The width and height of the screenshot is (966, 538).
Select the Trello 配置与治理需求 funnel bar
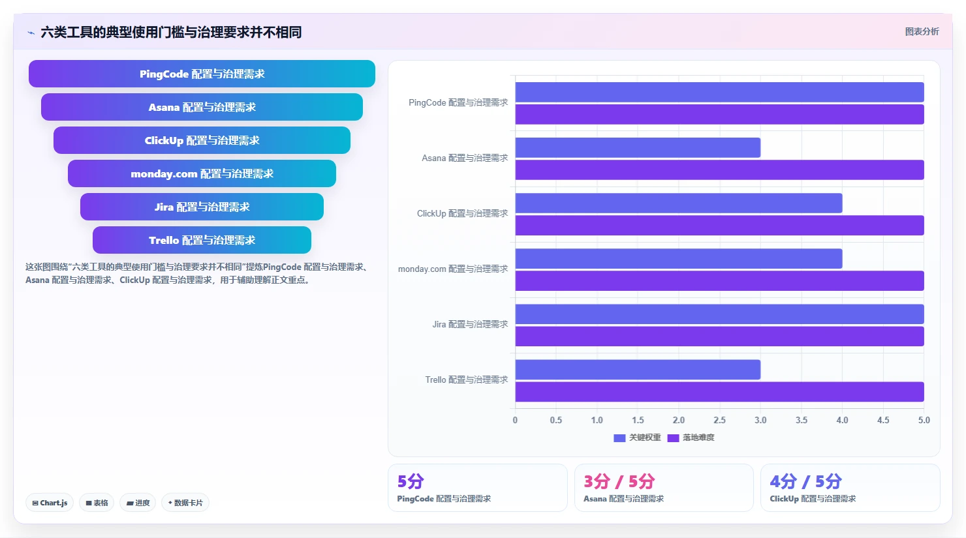coord(202,240)
